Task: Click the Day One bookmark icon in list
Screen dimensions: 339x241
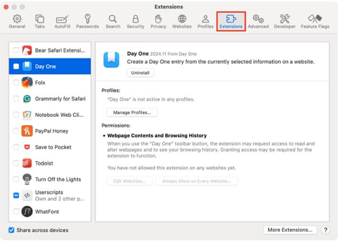Action: coord(27,66)
